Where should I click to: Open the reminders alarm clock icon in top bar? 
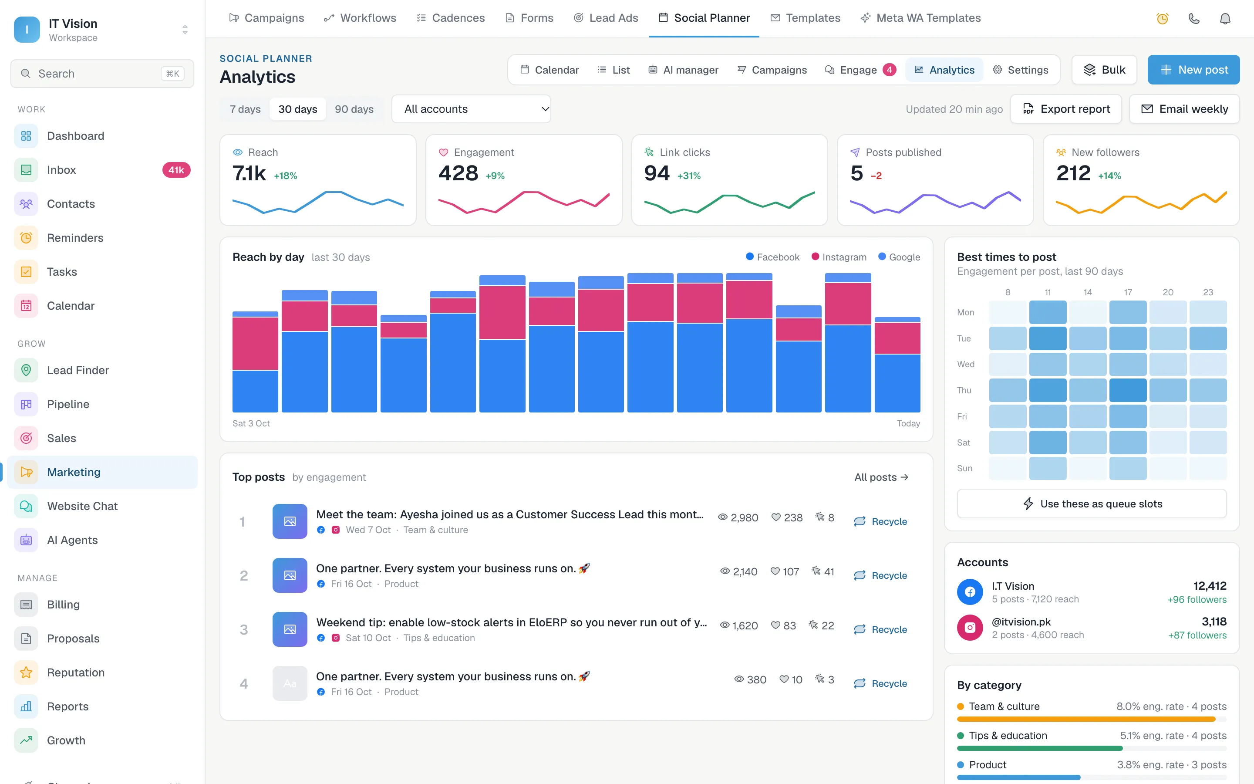(x=1162, y=19)
